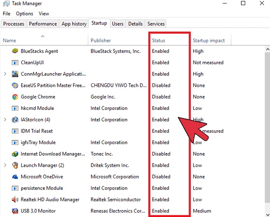The height and width of the screenshot is (217, 270).
Task: Click the 'Dritek System Inc.' publisher cell
Action: click(110, 165)
